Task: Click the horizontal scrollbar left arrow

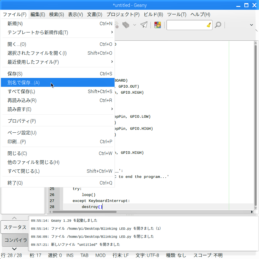Action: tap(50, 212)
